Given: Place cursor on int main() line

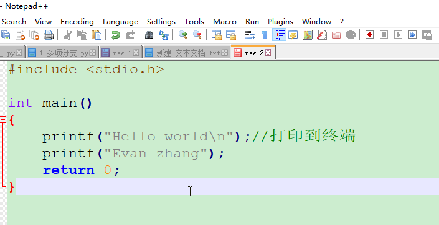Looking at the screenshot, I should click(50, 103).
